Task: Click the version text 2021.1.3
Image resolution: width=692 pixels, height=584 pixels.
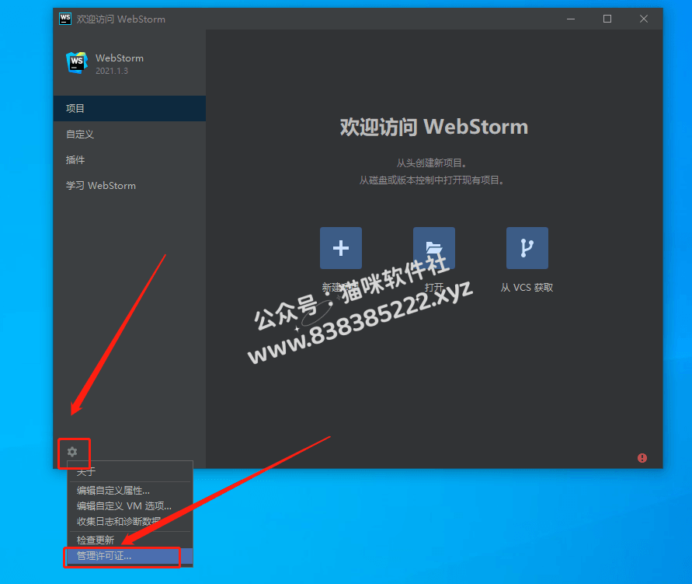Action: click(112, 71)
